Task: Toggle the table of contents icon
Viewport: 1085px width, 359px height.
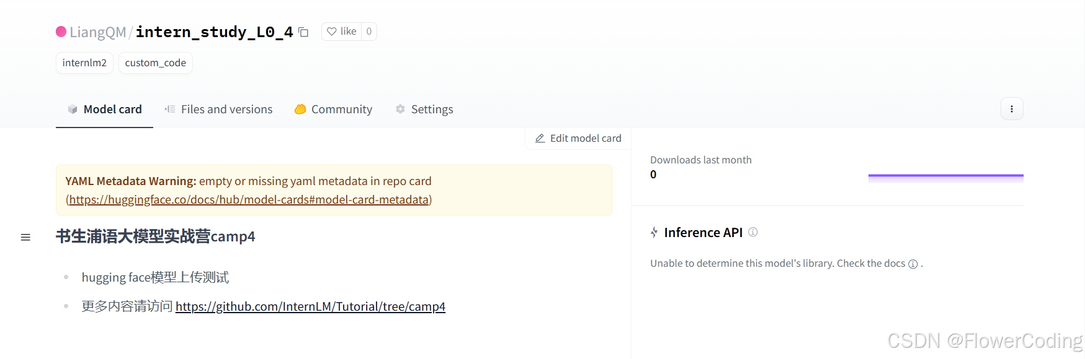Action: 25,237
